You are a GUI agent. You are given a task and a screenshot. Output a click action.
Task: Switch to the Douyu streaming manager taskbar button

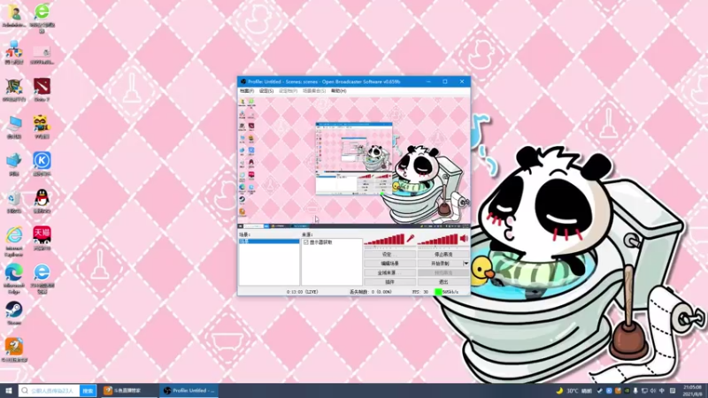(128, 391)
